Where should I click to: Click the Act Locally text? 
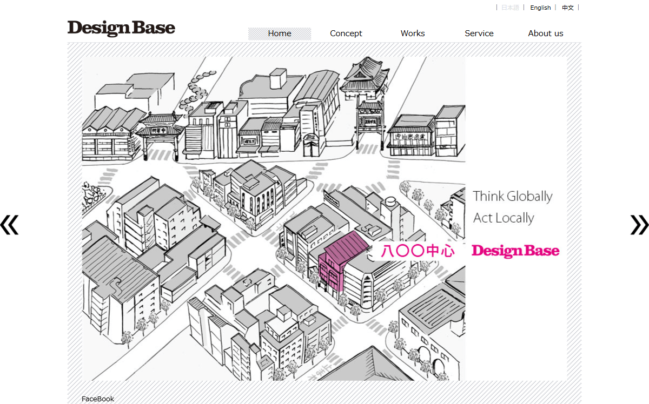pos(504,218)
